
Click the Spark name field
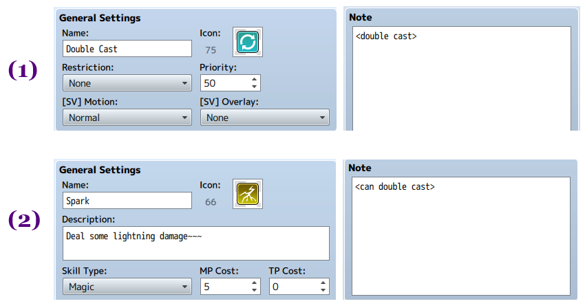pos(127,201)
